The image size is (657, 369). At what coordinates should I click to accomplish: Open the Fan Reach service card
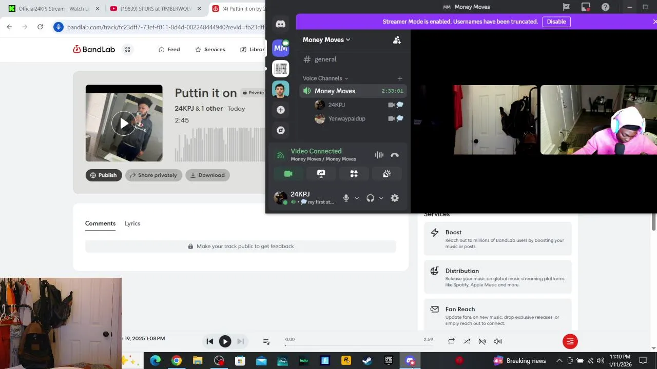497,315
